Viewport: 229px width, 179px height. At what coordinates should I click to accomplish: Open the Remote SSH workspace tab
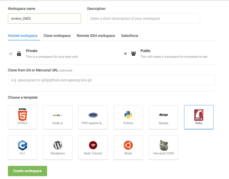[x=96, y=36]
